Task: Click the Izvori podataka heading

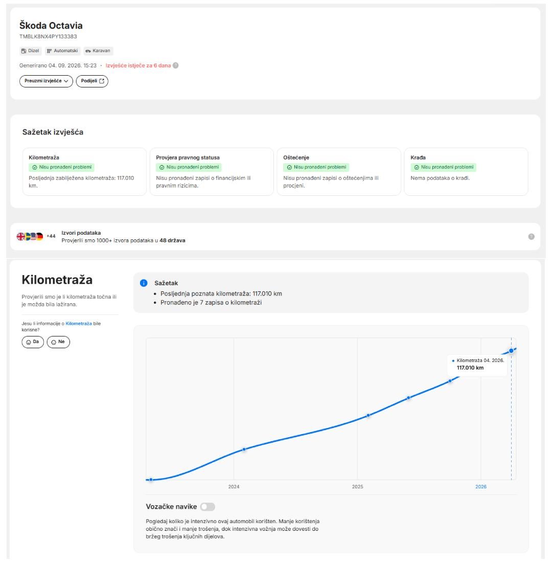Action: (x=81, y=233)
